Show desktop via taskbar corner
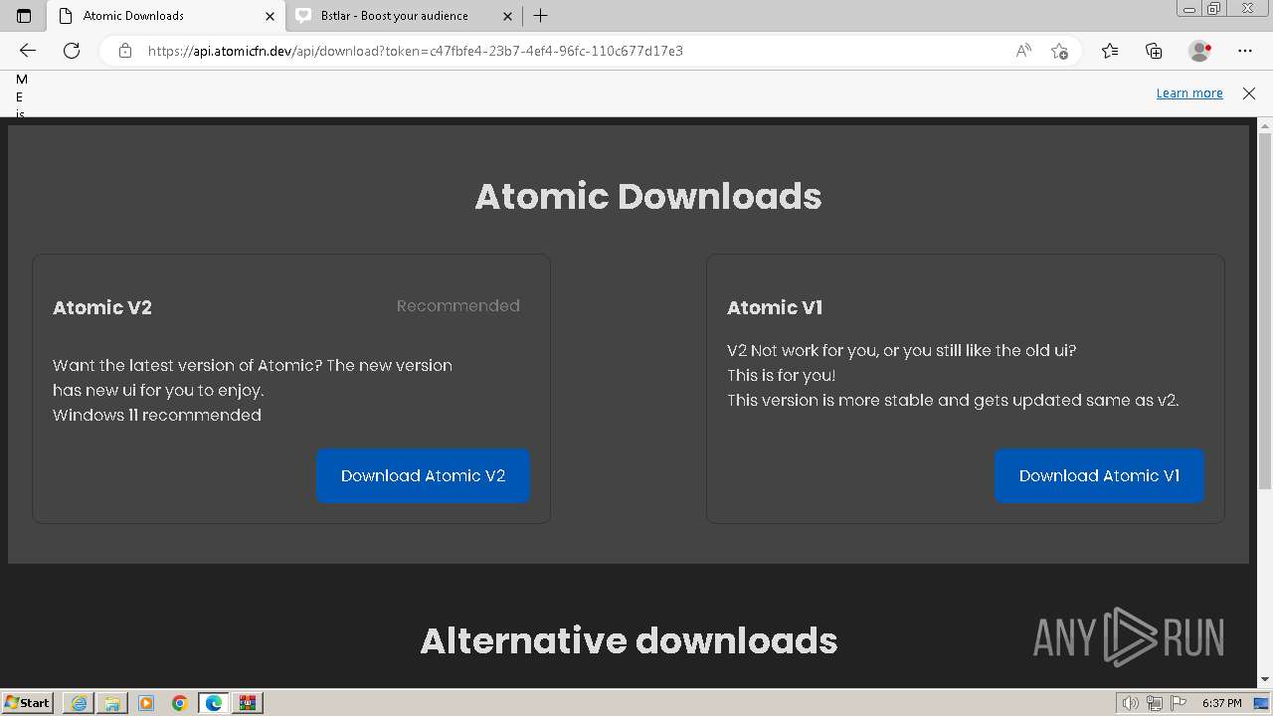This screenshot has height=716, width=1273. pos(1262,703)
